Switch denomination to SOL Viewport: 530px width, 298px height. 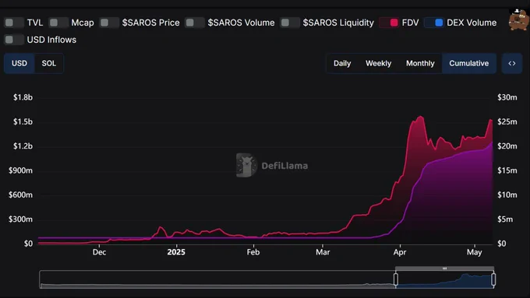pos(48,64)
